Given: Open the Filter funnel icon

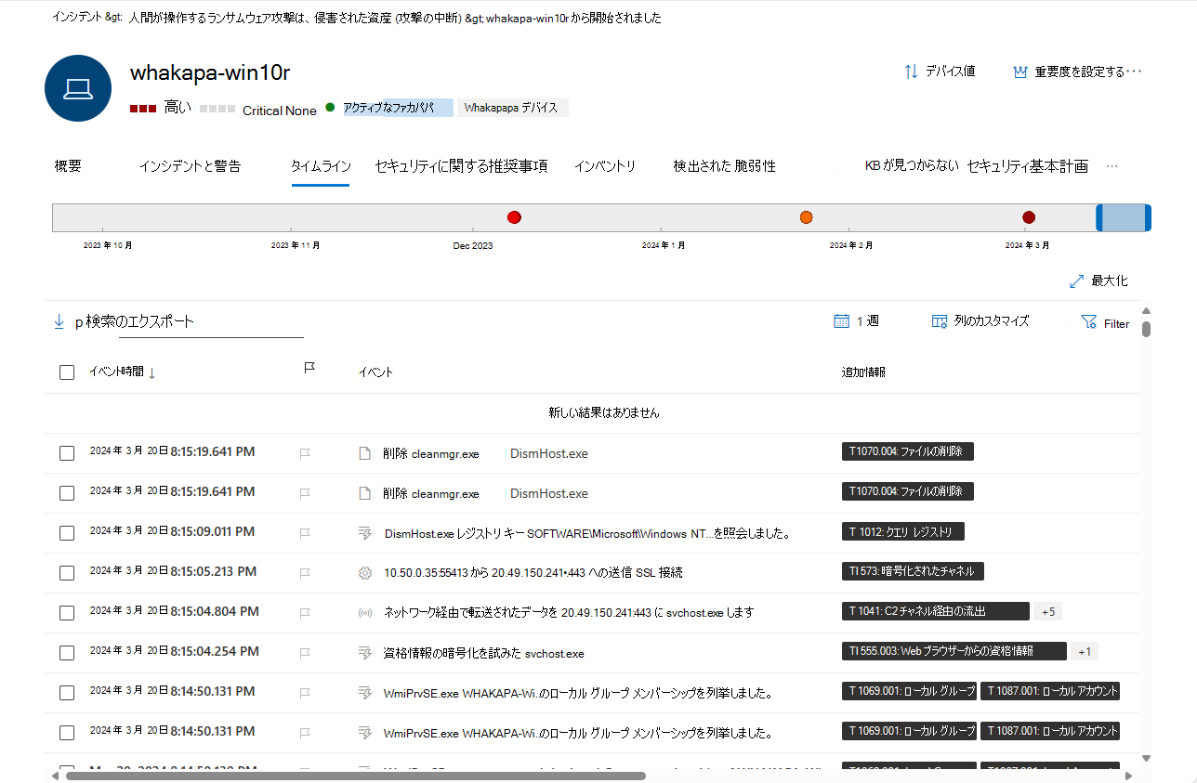Looking at the screenshot, I should (1089, 321).
